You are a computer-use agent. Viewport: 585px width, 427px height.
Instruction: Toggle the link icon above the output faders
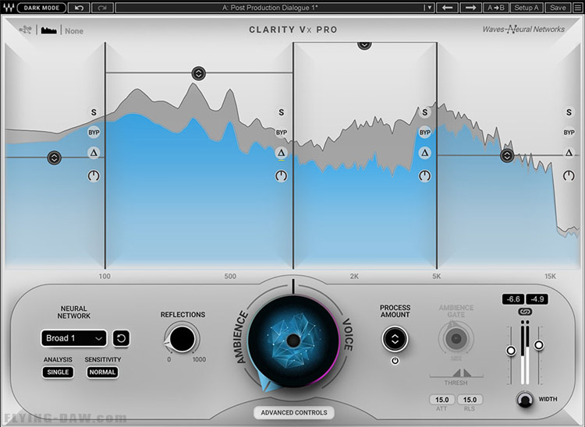(525, 312)
